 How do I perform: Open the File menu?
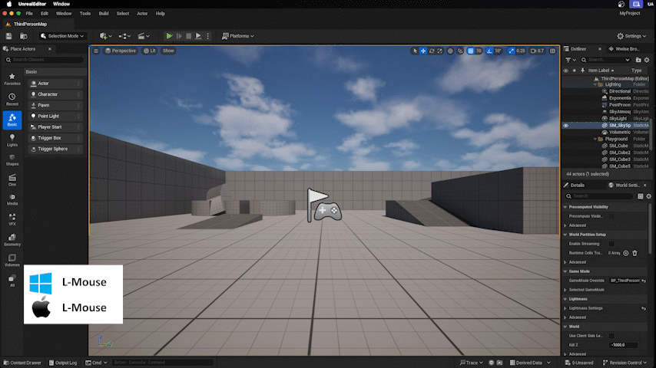(29, 13)
